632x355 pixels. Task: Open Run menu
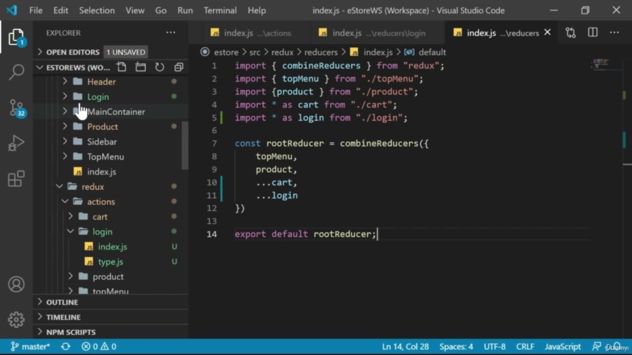click(x=185, y=10)
